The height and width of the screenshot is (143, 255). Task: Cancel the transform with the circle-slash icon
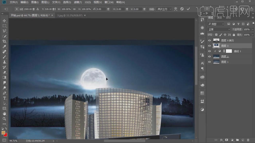point(182,9)
